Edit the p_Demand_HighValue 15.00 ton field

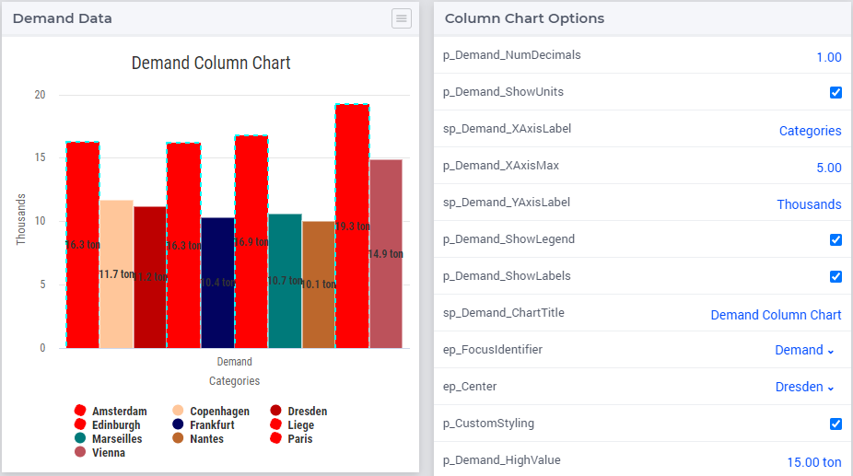tap(813, 462)
